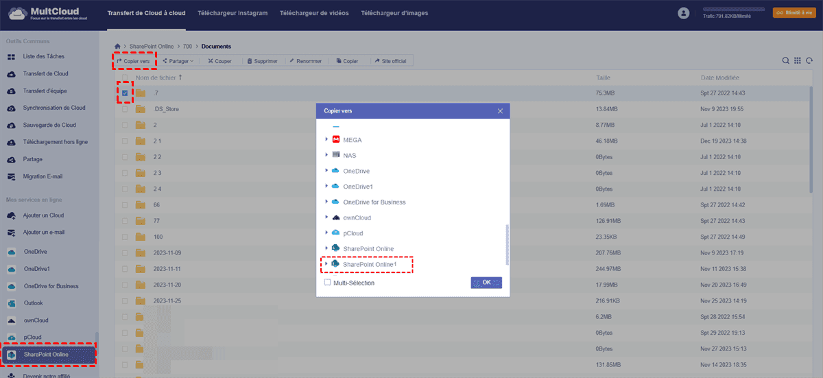The height and width of the screenshot is (378, 823).
Task: Check the checkbox for folder 2 1
Action: [124, 141]
